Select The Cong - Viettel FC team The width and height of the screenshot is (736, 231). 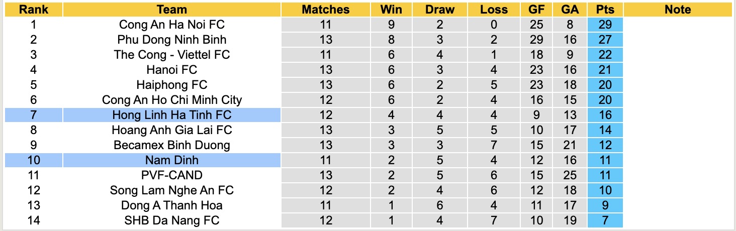(x=172, y=55)
